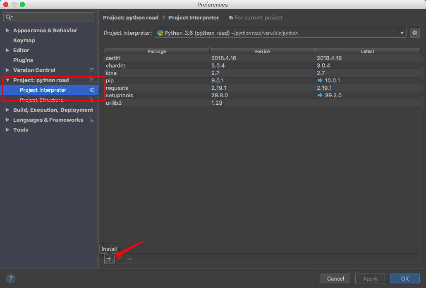Click the Package column header
Screen dimensions: 426x288
pyautogui.click(x=157, y=51)
